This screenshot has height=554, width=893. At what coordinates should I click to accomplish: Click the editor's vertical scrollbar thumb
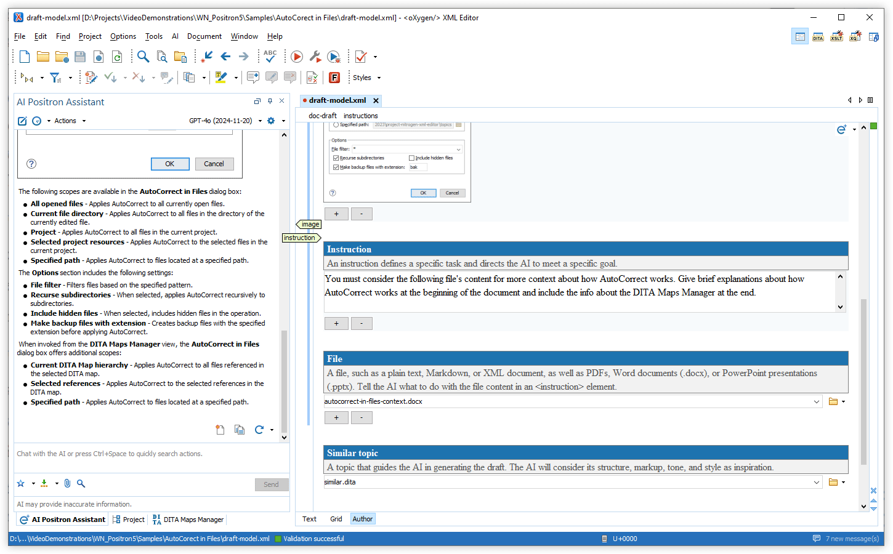pos(863,382)
